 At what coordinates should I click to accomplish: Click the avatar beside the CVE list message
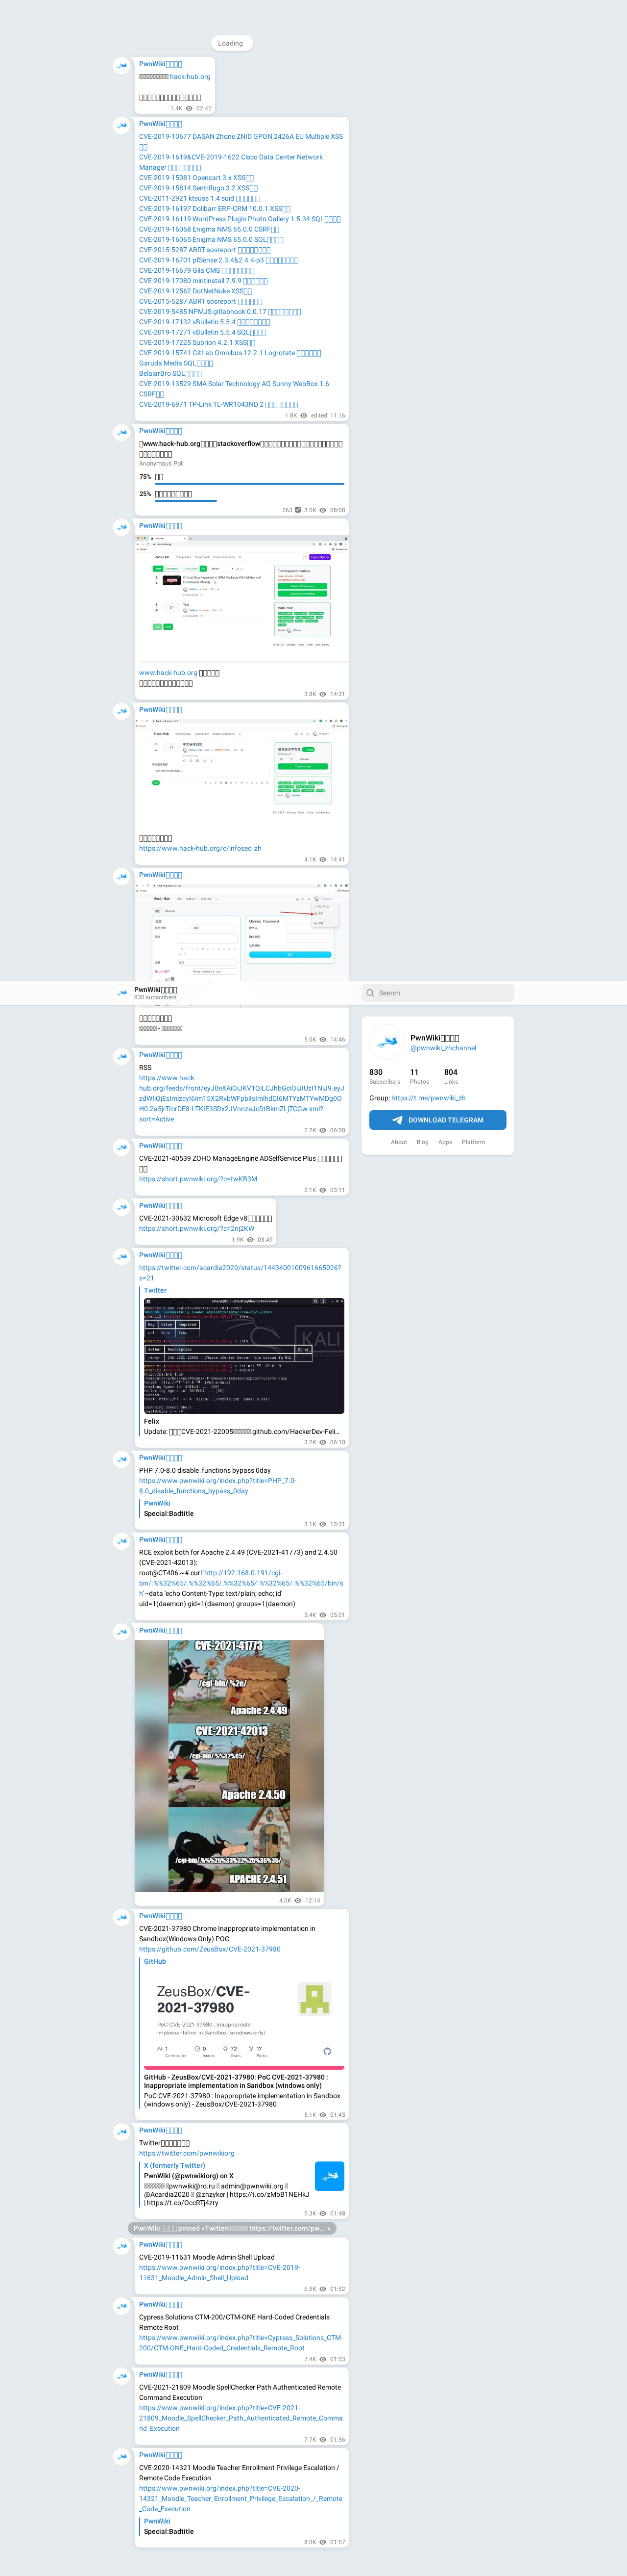click(x=122, y=126)
